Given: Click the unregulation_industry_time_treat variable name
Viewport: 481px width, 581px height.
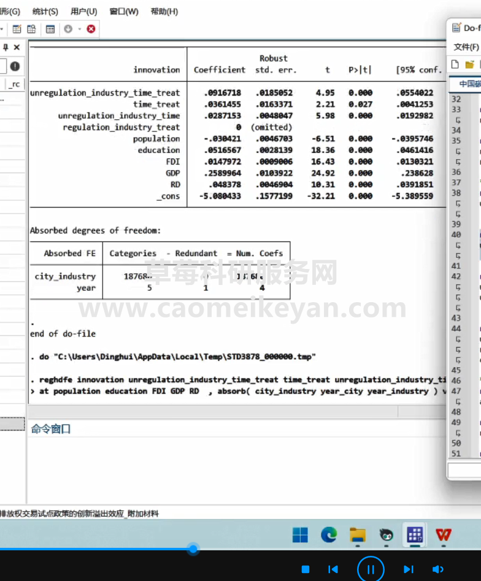Looking at the screenshot, I should 105,93.
